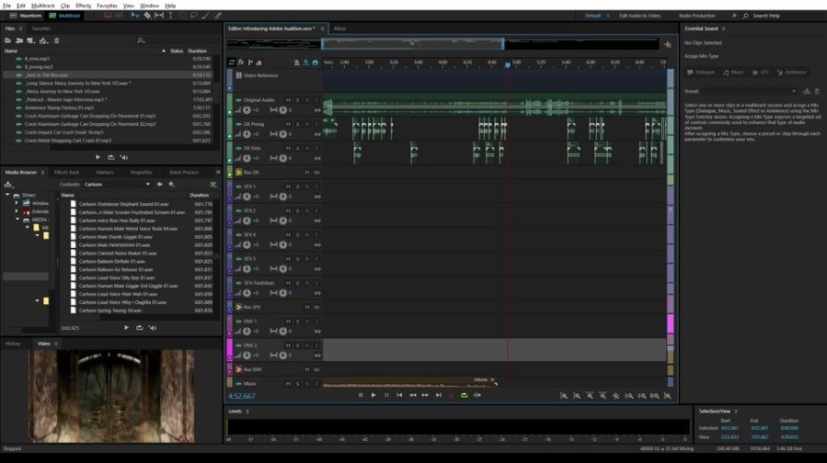
Task: Pause playback in transport bar
Action: pyautogui.click(x=386, y=395)
